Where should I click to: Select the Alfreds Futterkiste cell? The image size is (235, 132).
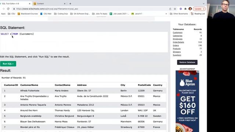[30, 91]
